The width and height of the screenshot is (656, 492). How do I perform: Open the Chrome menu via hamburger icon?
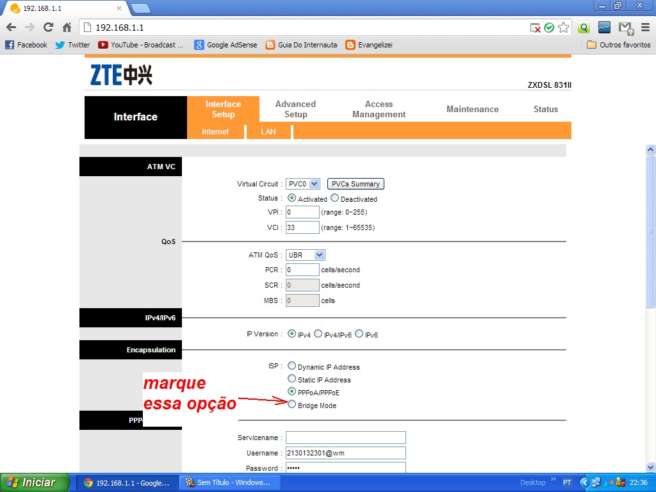(x=646, y=28)
